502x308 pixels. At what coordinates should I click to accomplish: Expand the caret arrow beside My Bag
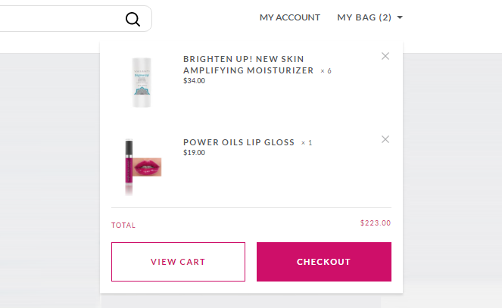pos(400,17)
